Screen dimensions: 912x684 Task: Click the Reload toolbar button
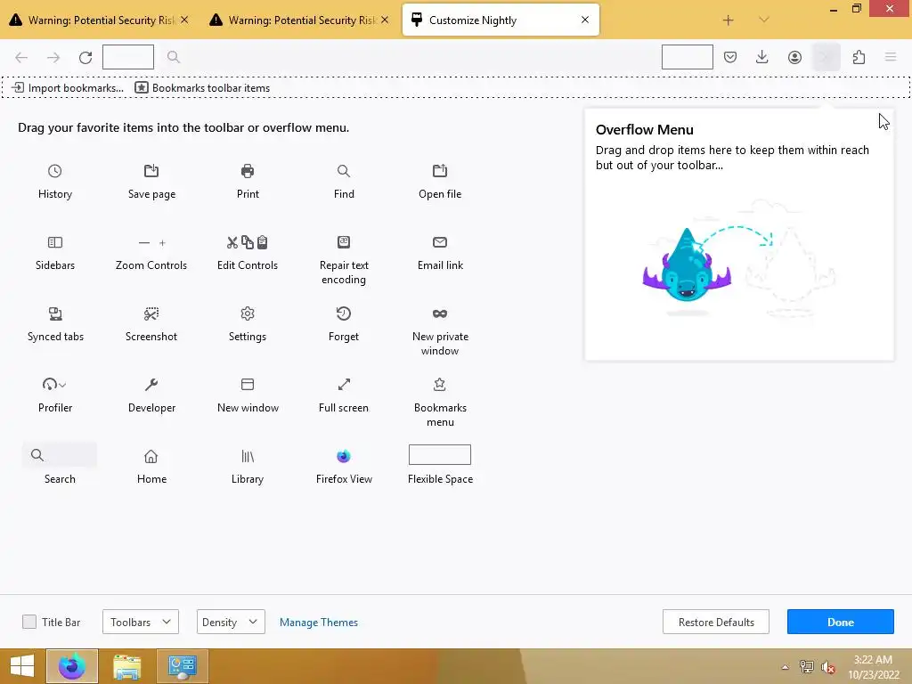coord(85,57)
